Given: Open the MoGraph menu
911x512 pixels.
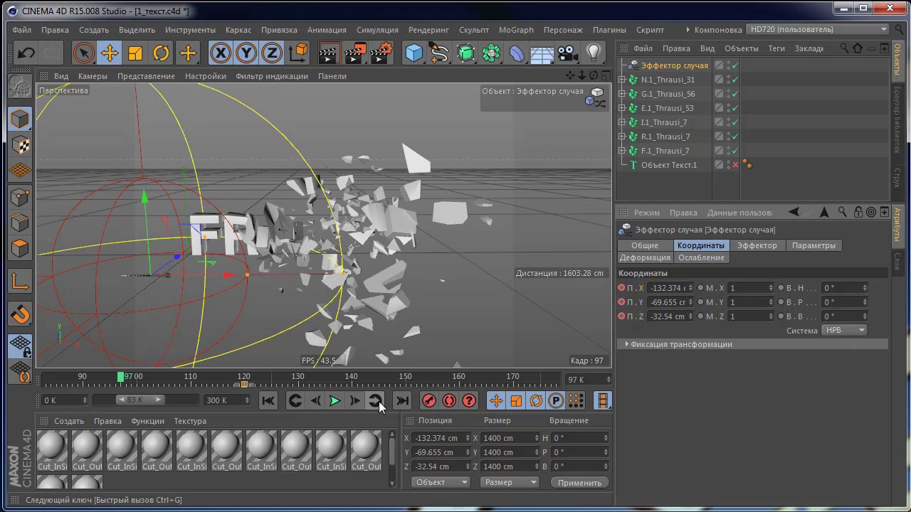Looking at the screenshot, I should pyautogui.click(x=516, y=30).
